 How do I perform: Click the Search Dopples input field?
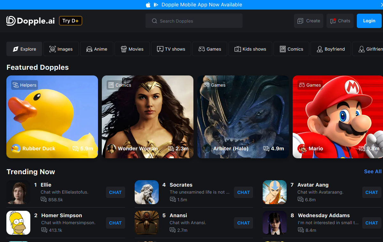tap(194, 21)
